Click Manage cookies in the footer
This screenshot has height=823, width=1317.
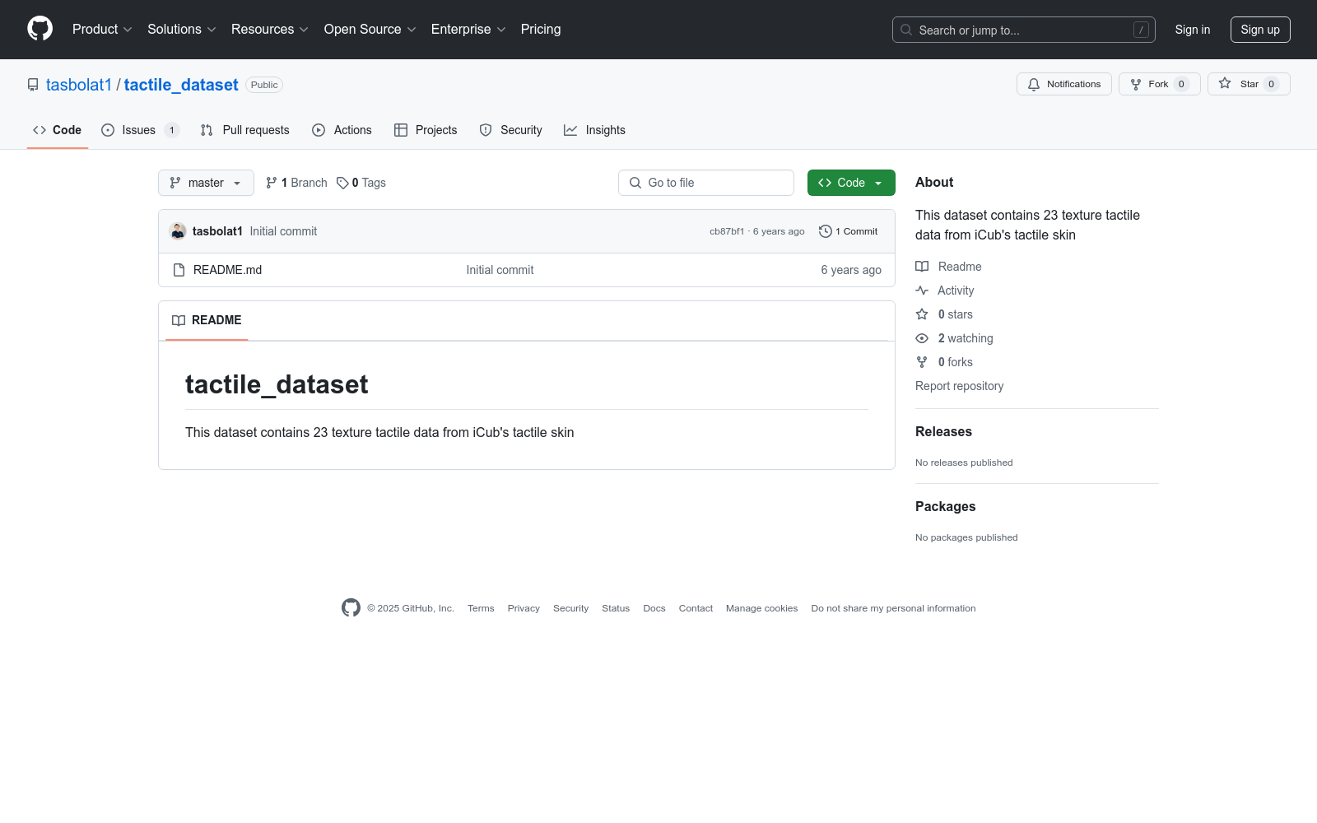click(x=761, y=608)
